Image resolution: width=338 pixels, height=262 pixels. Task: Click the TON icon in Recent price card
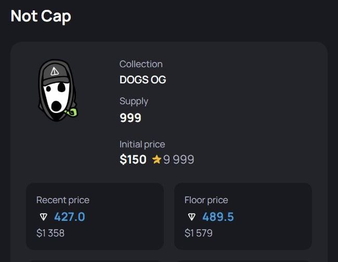(44, 217)
